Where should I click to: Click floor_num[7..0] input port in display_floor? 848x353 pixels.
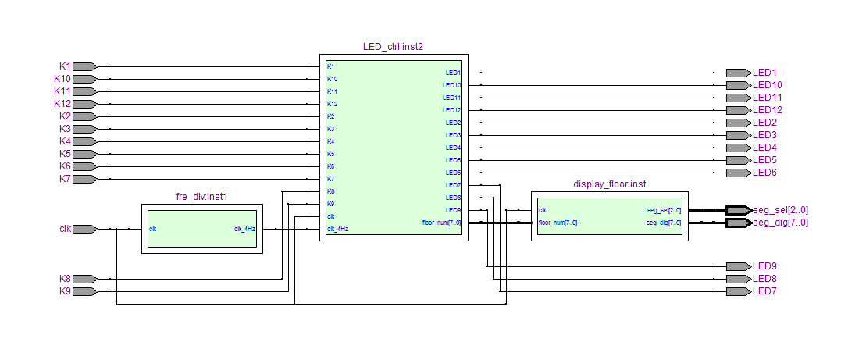pyautogui.click(x=558, y=222)
